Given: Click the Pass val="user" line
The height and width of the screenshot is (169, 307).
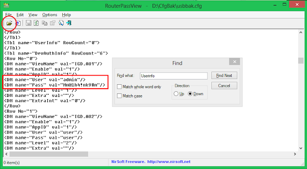Looking at the screenshot, I should pos(43,138).
